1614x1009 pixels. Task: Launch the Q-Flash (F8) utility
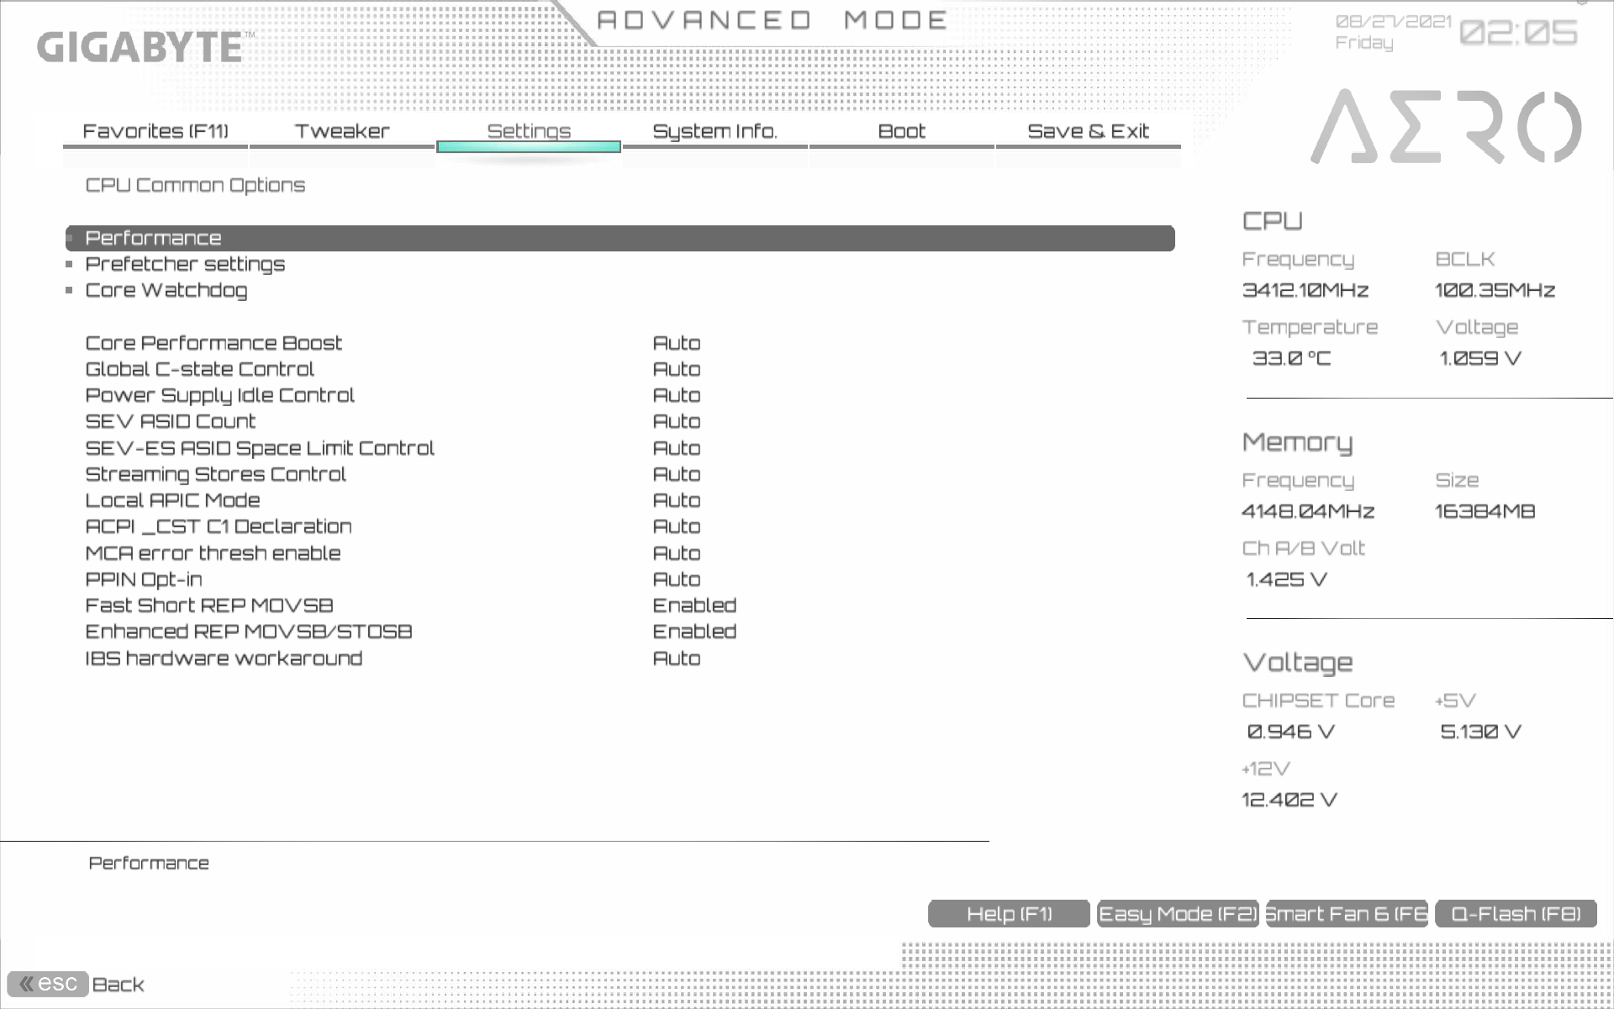pyautogui.click(x=1516, y=914)
